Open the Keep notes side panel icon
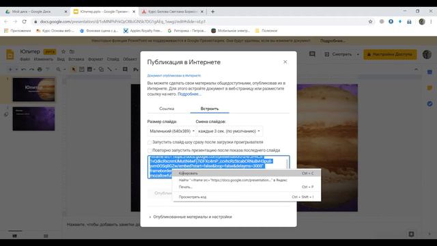This screenshot has width=437, height=246. (429, 88)
